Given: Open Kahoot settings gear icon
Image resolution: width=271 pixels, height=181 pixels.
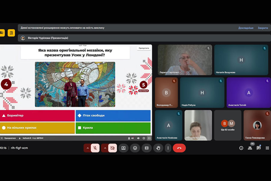Looking at the screenshot, I should click(x=144, y=138).
